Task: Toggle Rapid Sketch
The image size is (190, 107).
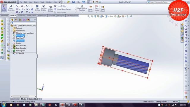Action: coord(102,9)
